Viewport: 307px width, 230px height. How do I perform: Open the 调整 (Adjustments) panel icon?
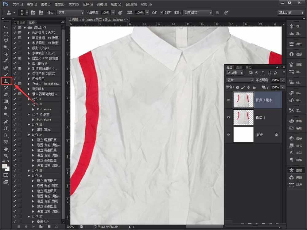coord(291,138)
